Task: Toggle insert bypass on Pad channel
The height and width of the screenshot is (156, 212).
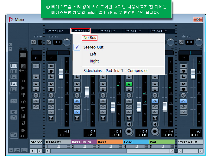Action: pos(155,101)
